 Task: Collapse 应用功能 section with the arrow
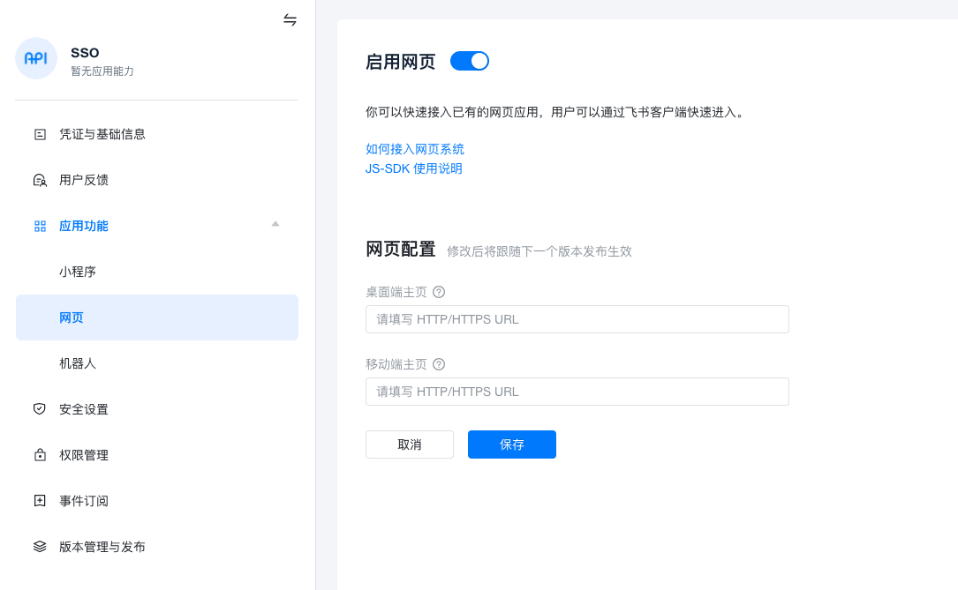tap(275, 224)
